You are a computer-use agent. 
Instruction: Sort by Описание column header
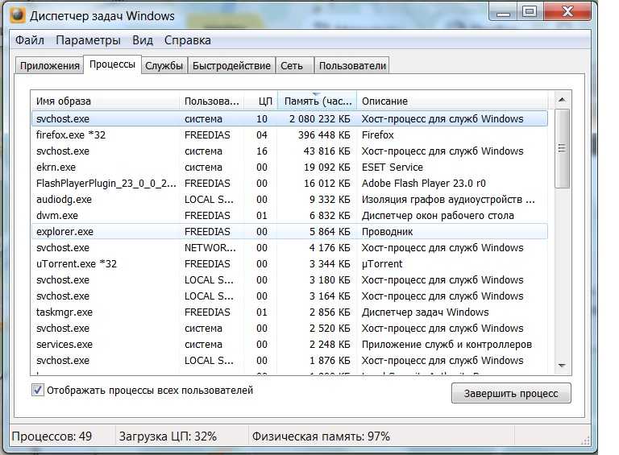tap(452, 101)
